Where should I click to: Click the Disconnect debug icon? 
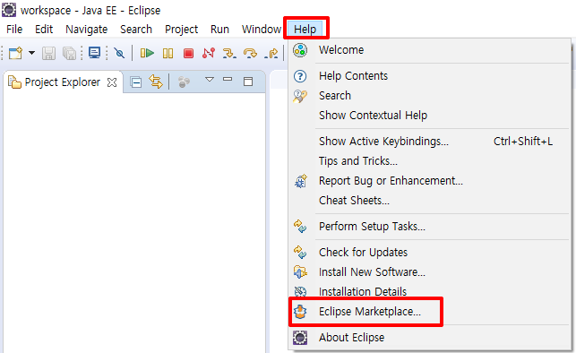(209, 54)
